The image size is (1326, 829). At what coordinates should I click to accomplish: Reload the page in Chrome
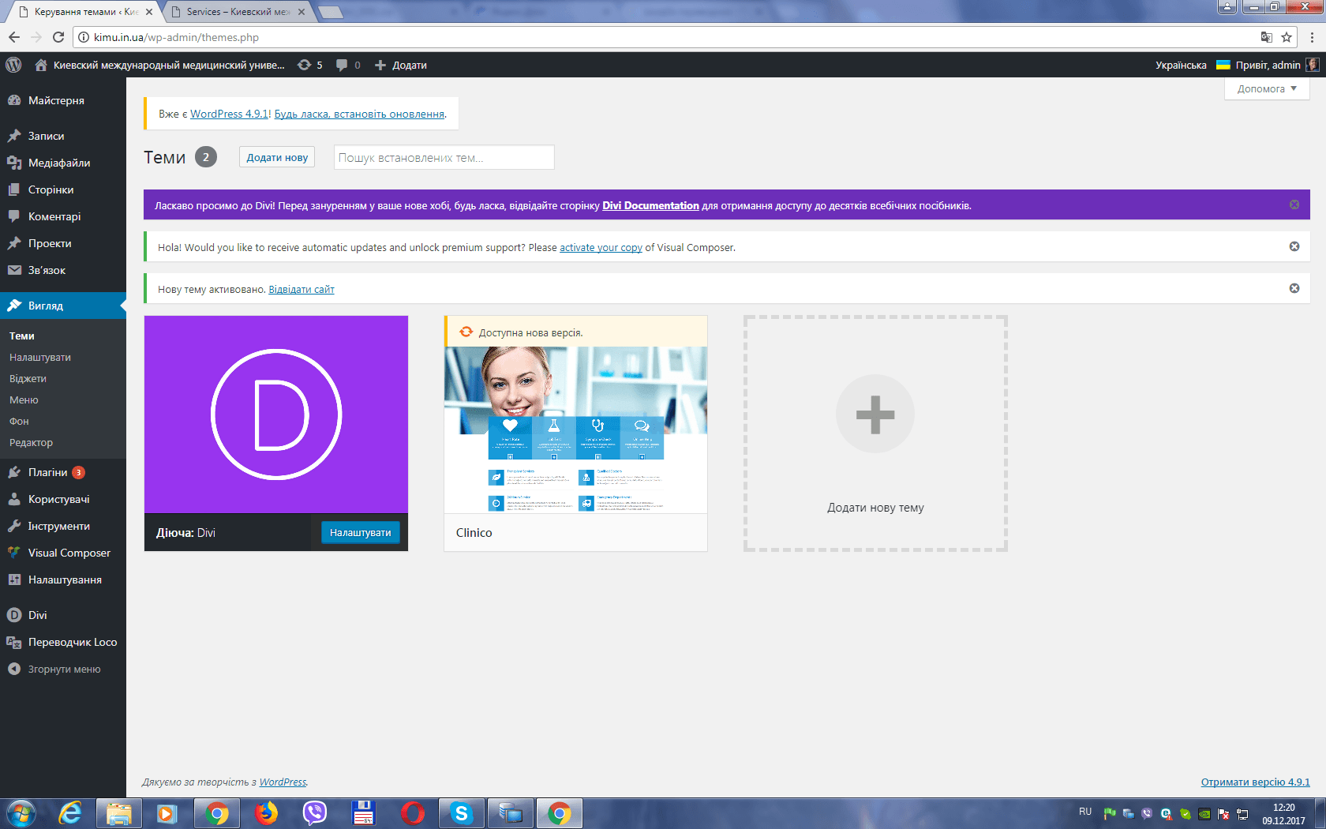[58, 37]
